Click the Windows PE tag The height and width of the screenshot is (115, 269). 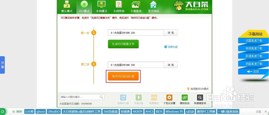[174, 112]
